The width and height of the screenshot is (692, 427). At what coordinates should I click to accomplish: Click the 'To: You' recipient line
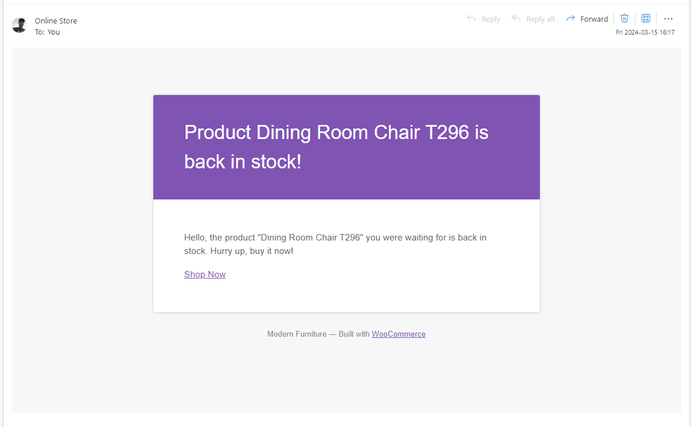[x=47, y=32]
